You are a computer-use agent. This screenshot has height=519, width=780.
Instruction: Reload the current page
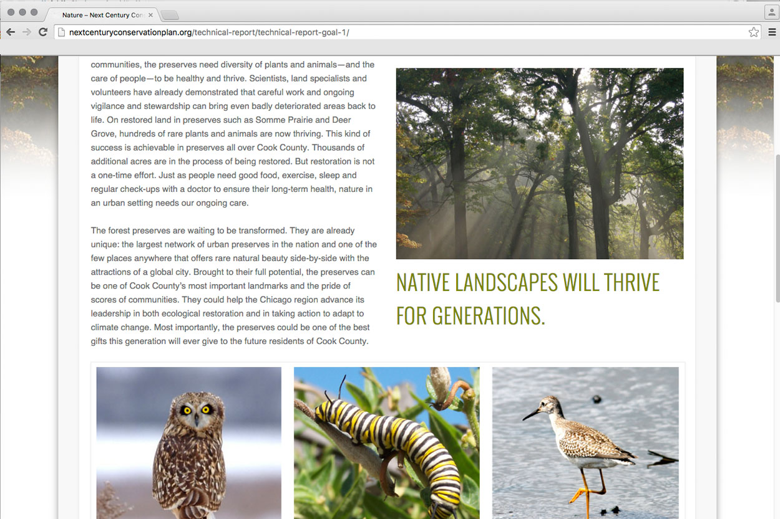tap(43, 32)
